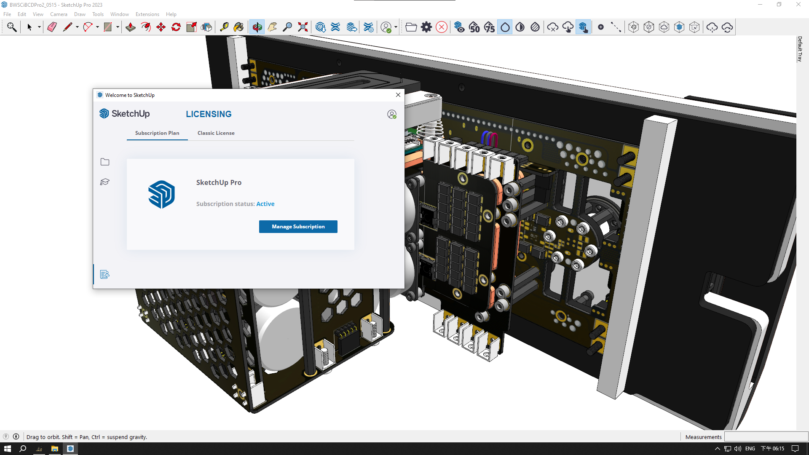809x455 pixels.
Task: Open the Search SketchUp magnifier tool
Action: [12, 27]
